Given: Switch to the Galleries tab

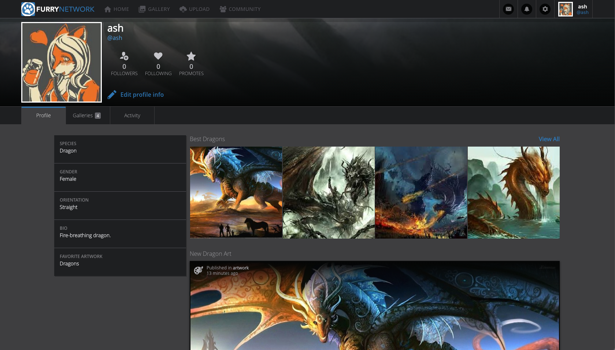Looking at the screenshot, I should (87, 115).
